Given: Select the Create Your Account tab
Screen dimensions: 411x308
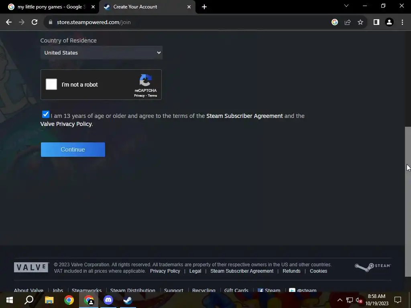Looking at the screenshot, I should pyautogui.click(x=147, y=7).
